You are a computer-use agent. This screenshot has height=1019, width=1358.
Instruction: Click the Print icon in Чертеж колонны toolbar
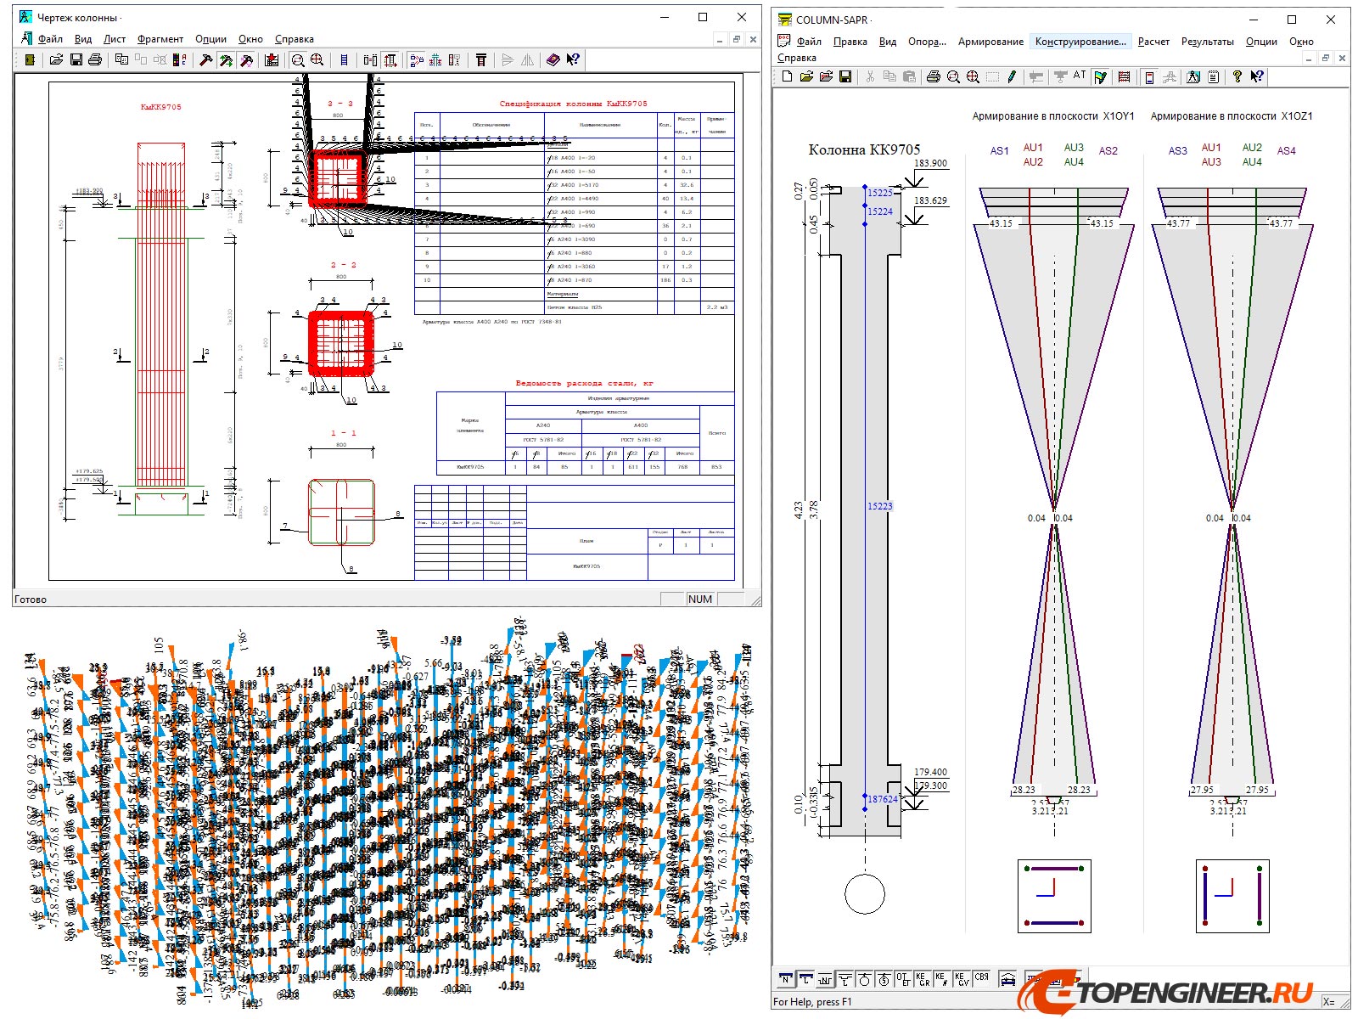(x=95, y=60)
